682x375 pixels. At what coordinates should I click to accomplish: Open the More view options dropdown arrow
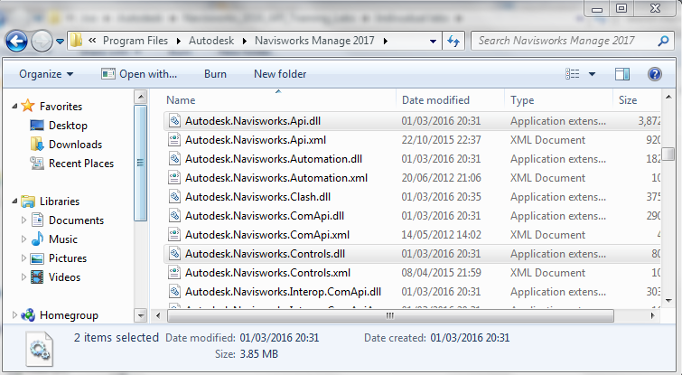(592, 74)
